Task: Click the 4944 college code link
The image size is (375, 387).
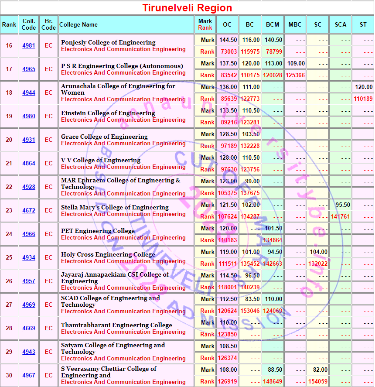Action: tap(29, 93)
